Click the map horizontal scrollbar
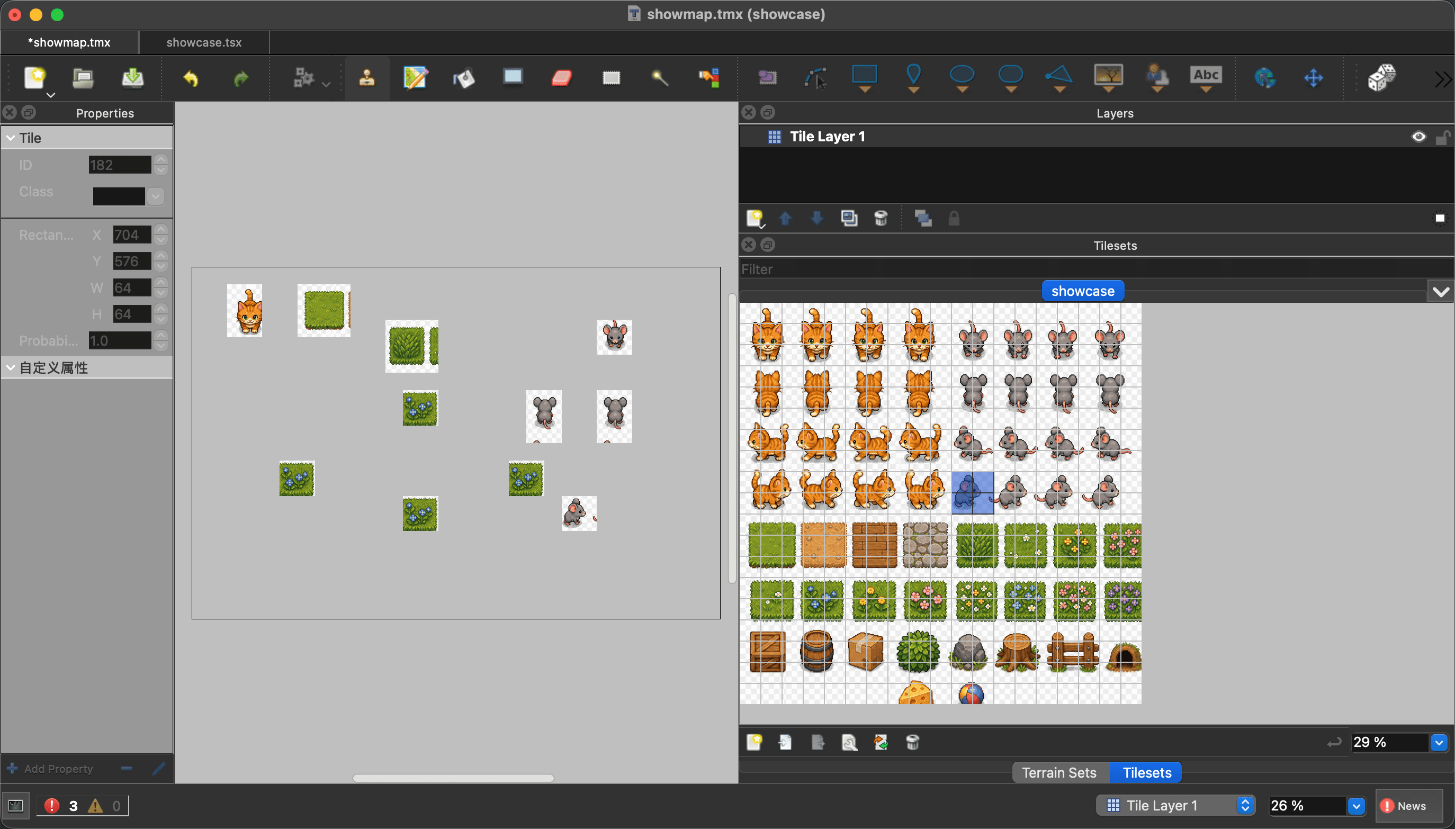The image size is (1455, 829). tap(453, 778)
